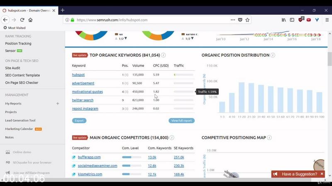Open SEO Content Template in sidebar
Viewport: 332px width, 186px height.
pyautogui.click(x=22, y=75)
